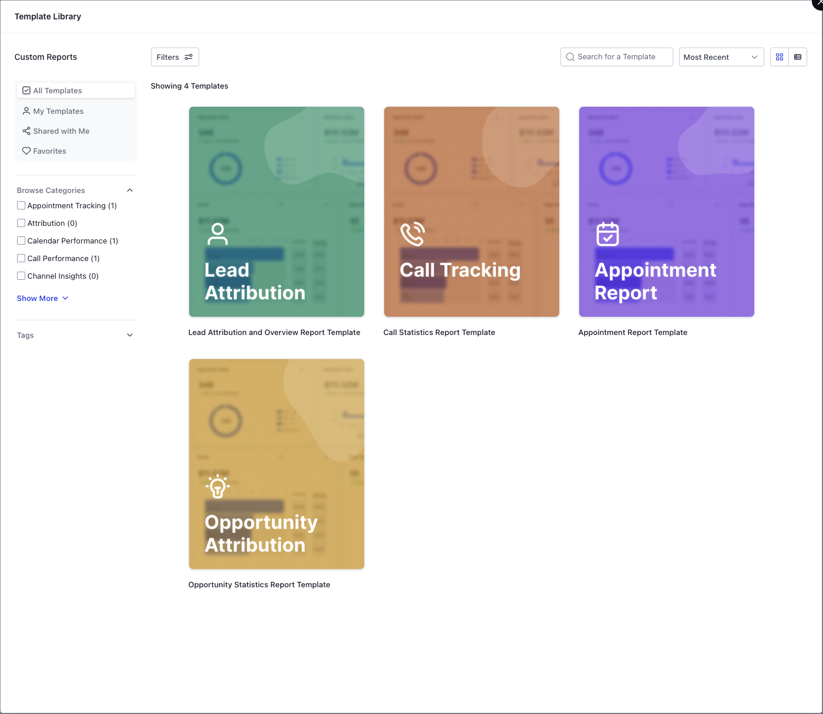
Task: Click the search magnifier icon
Action: [570, 57]
